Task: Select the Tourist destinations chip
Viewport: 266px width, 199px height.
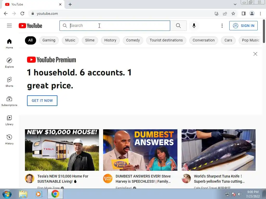Action: coord(166,40)
